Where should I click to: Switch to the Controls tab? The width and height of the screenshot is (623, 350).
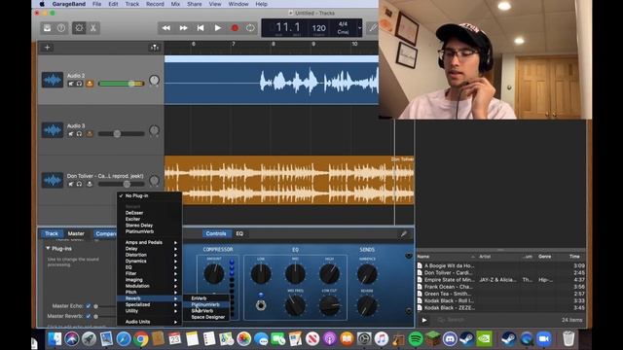pos(216,233)
